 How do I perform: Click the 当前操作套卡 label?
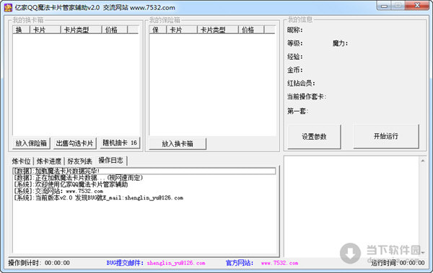(306, 97)
